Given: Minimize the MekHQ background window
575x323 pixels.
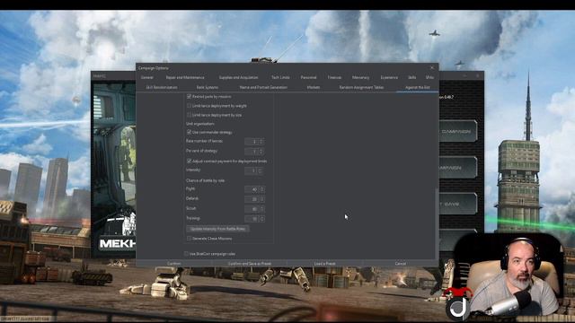Looking at the screenshot, I should pos(464,75).
